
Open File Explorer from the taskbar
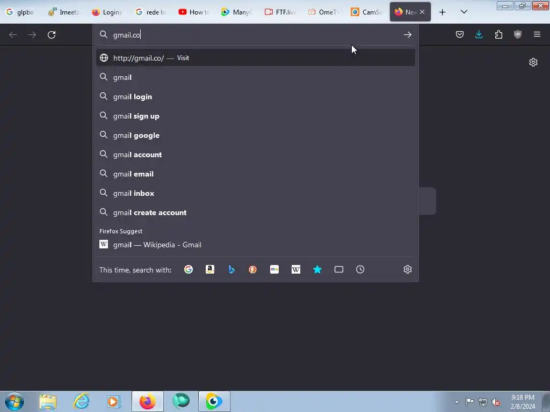coord(48,402)
